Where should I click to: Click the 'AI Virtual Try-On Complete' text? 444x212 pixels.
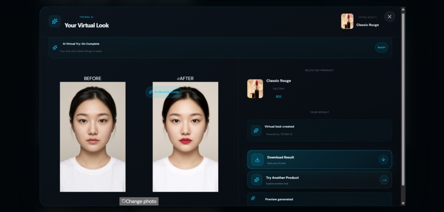(x=81, y=44)
